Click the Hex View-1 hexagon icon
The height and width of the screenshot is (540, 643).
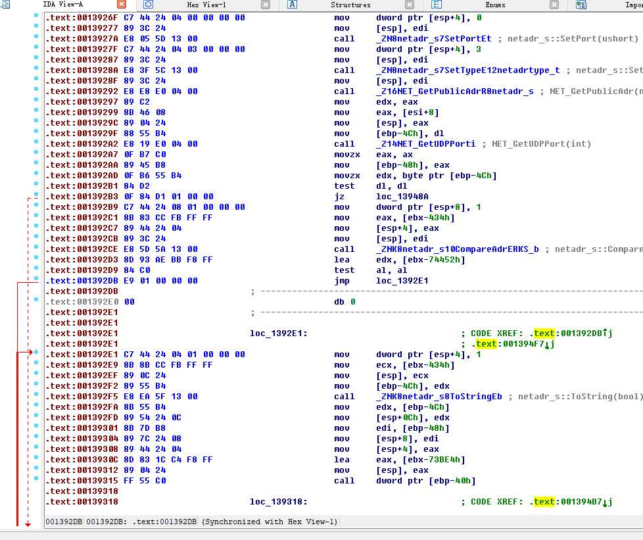[149, 5]
